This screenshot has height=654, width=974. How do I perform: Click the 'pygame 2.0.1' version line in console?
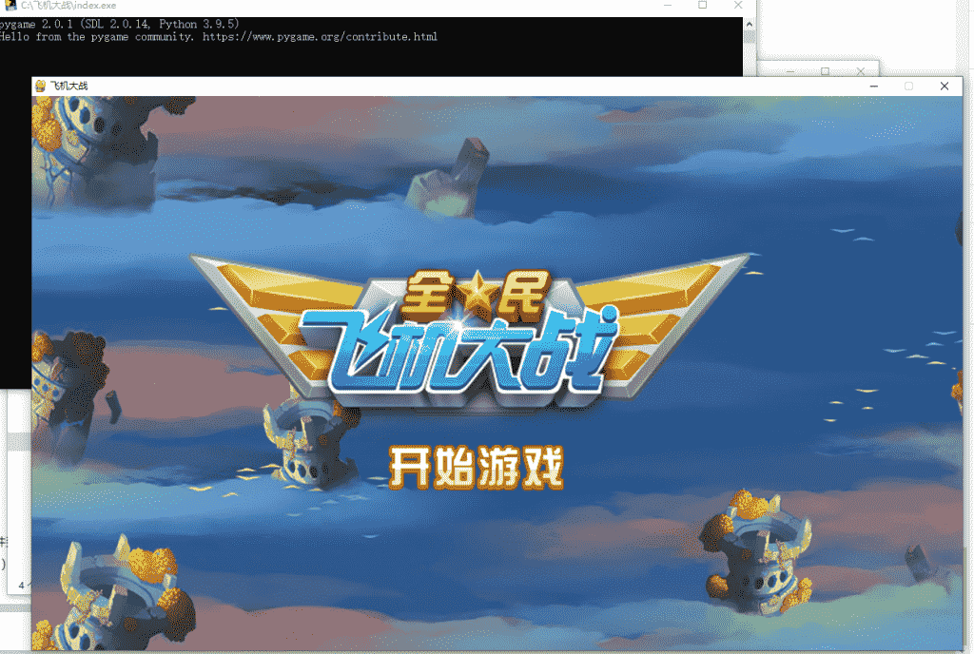pos(119,24)
